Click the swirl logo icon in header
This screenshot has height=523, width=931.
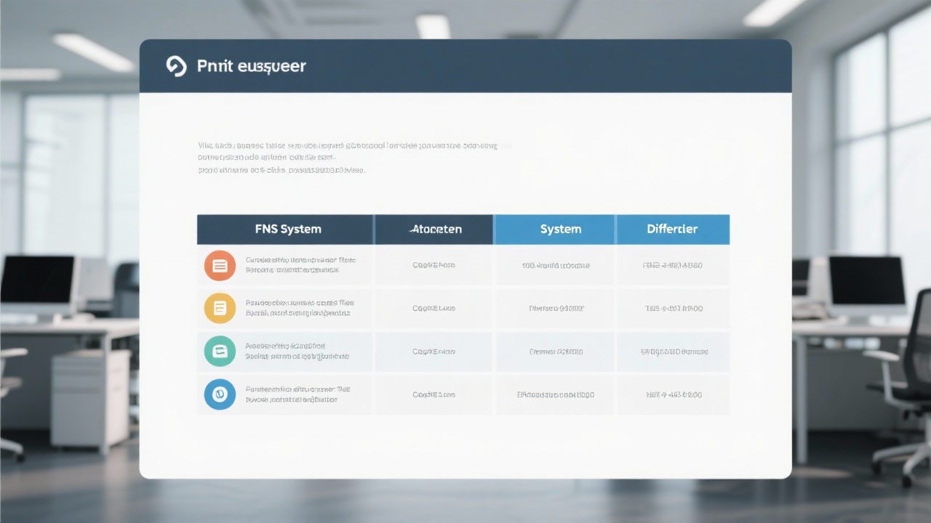click(x=177, y=66)
